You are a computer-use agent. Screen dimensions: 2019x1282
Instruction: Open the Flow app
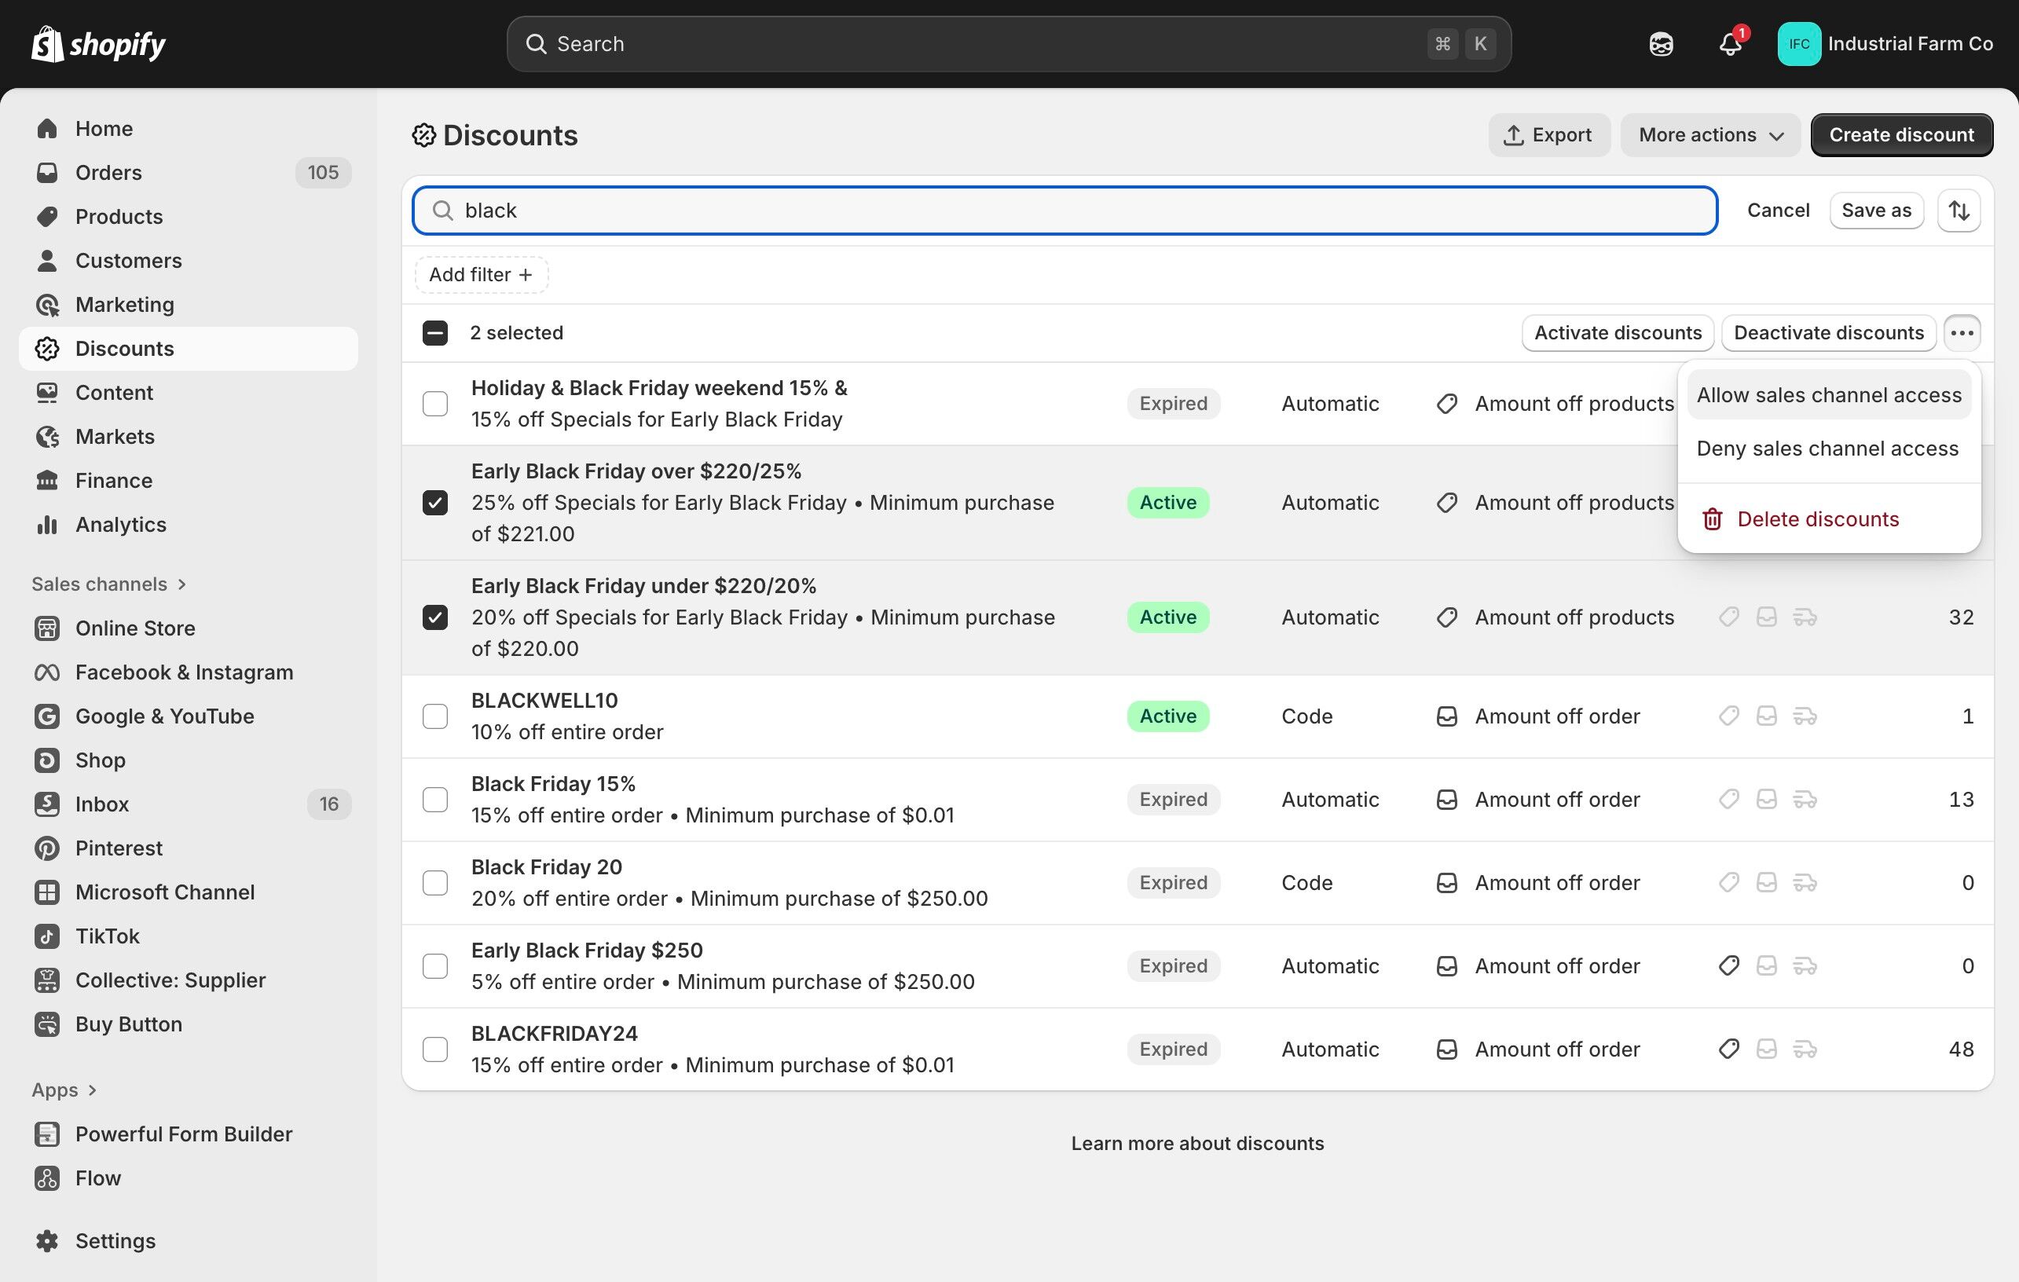pos(97,1178)
